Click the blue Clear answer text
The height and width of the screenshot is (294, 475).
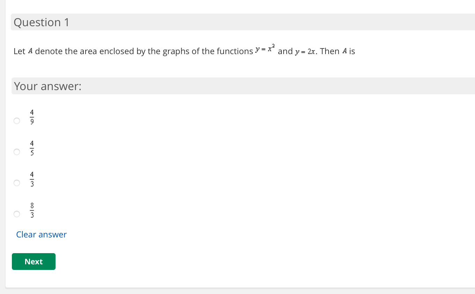tap(41, 234)
